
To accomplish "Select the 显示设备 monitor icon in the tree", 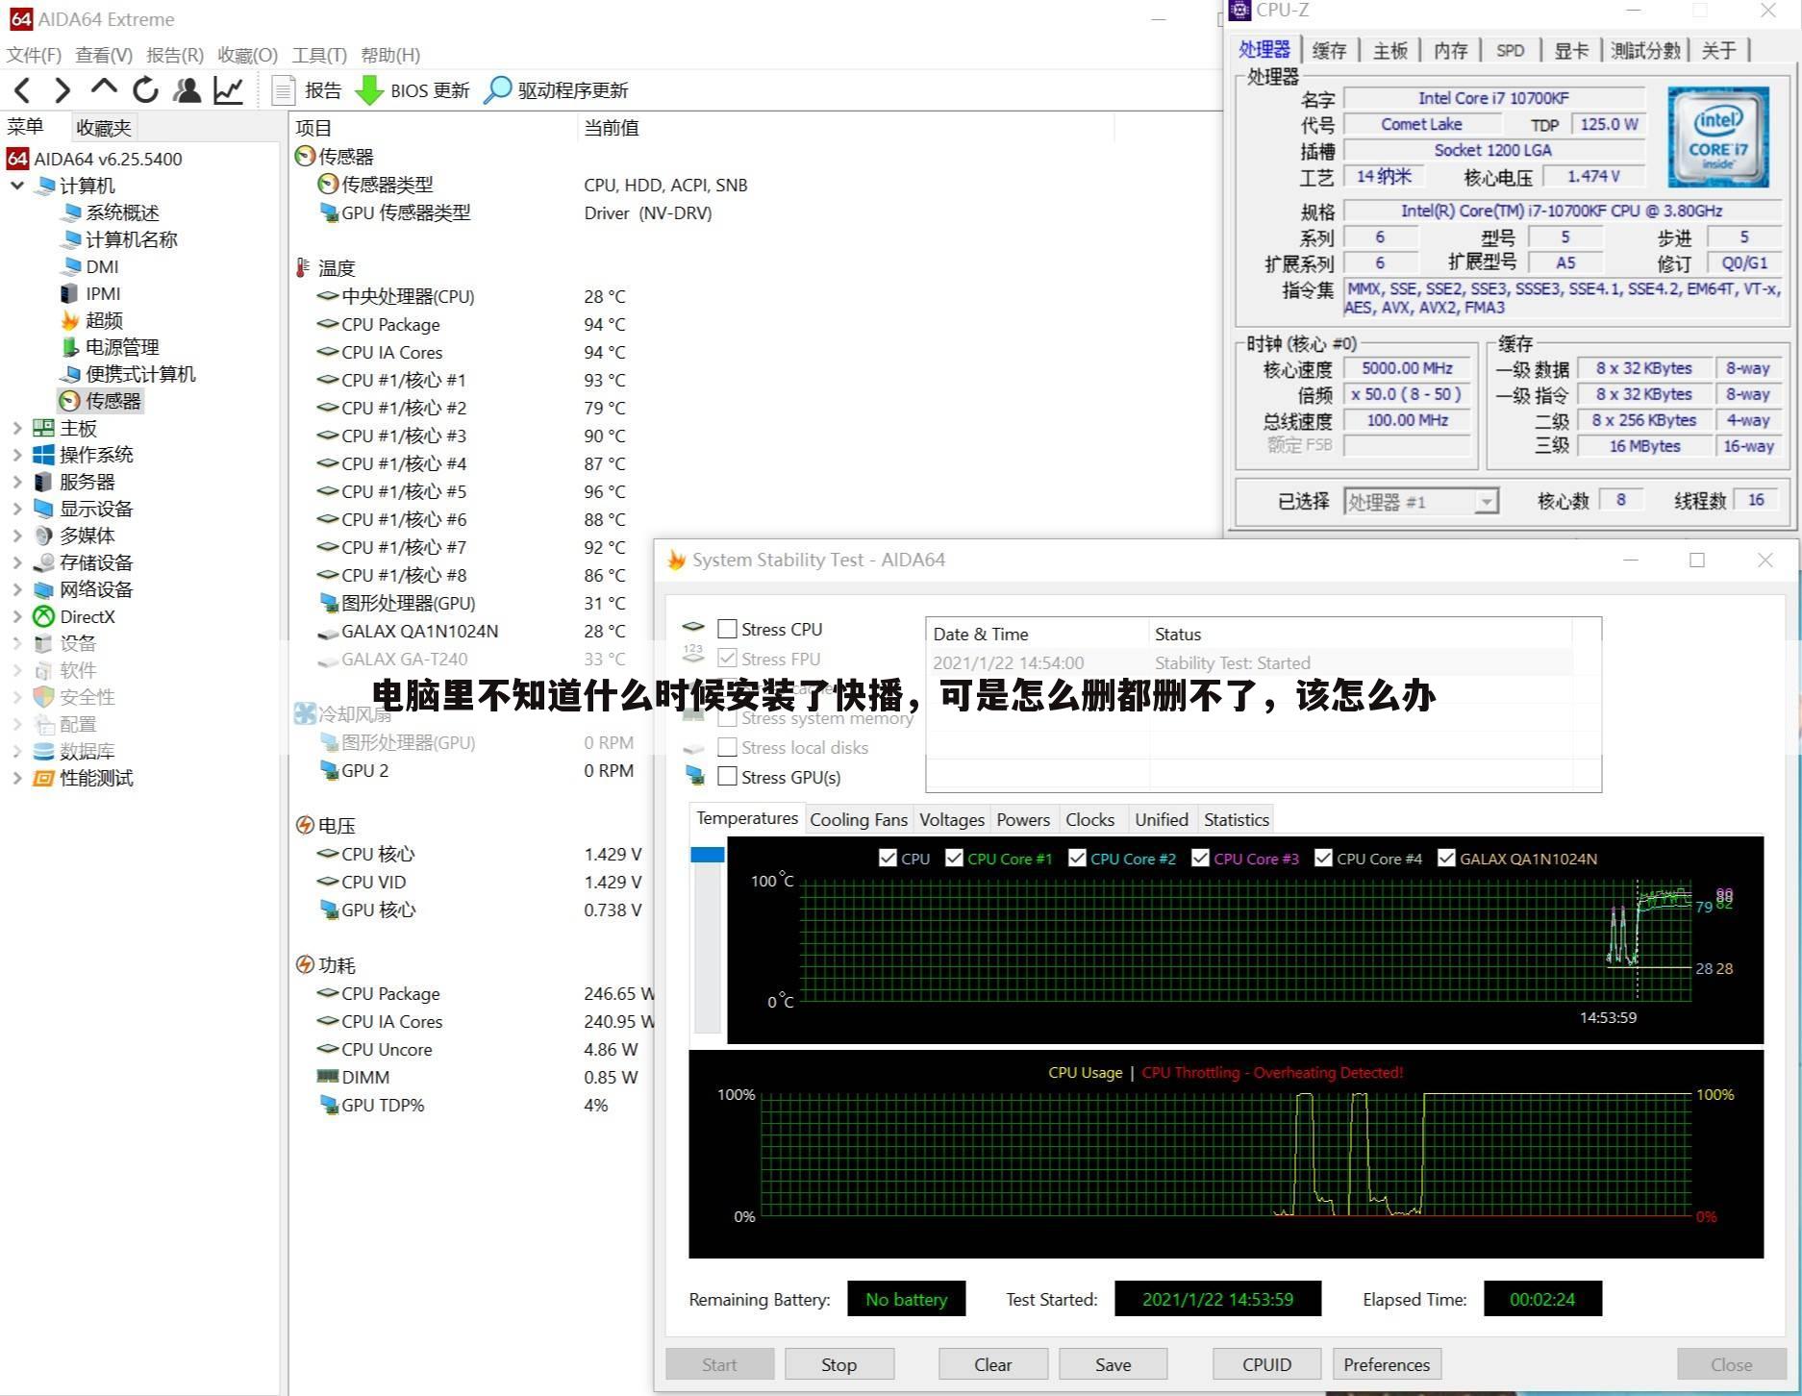I will [43, 509].
